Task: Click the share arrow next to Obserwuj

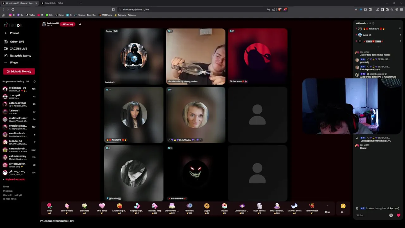Action: tap(80, 24)
